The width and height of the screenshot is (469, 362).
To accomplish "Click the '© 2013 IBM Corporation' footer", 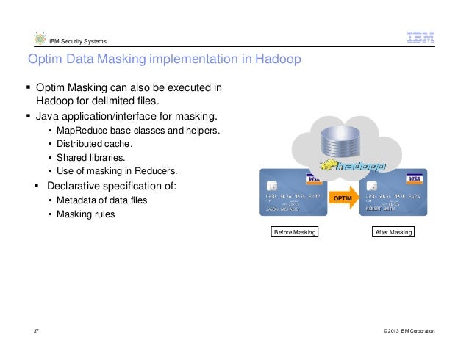I will pos(409,331).
